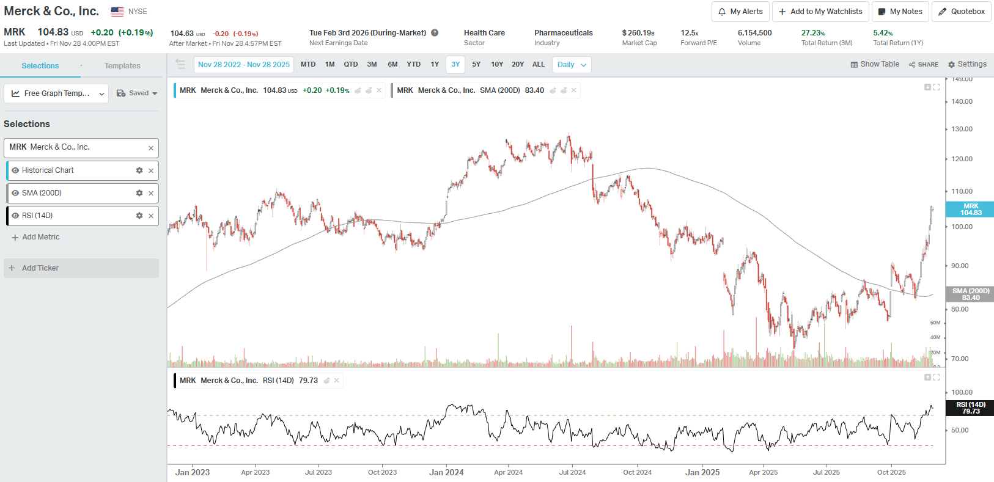Select the 3Y time range
Viewport: 994px width, 482px height.
pyautogui.click(x=455, y=64)
